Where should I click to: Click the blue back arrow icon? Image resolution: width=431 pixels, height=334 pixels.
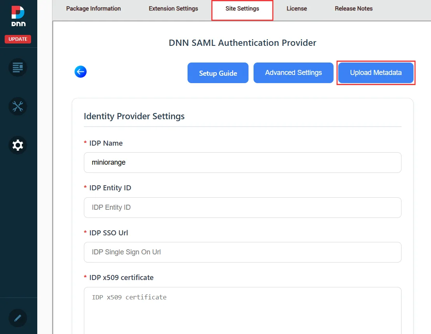[x=80, y=72]
